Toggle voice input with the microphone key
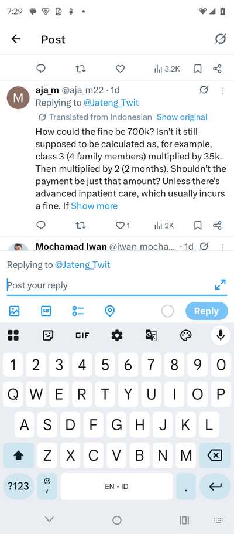This screenshot has width=234, height=534. click(221, 336)
